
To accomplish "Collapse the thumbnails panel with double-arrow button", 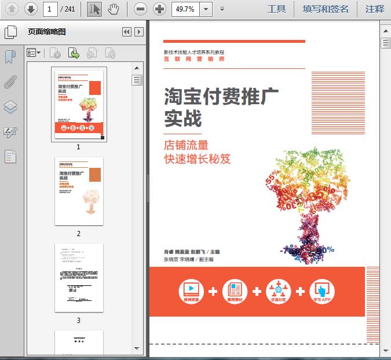I will pyautogui.click(x=127, y=32).
